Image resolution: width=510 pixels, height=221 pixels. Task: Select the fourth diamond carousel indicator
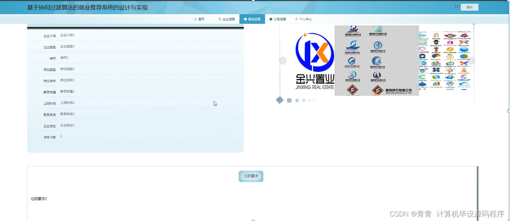point(304,100)
